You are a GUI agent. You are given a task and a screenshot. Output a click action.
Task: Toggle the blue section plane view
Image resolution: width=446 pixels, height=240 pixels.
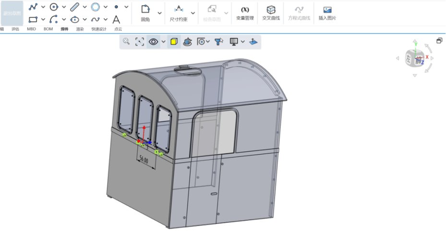pyautogui.click(x=253, y=42)
